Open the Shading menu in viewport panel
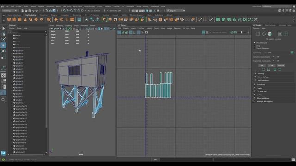 (59, 26)
